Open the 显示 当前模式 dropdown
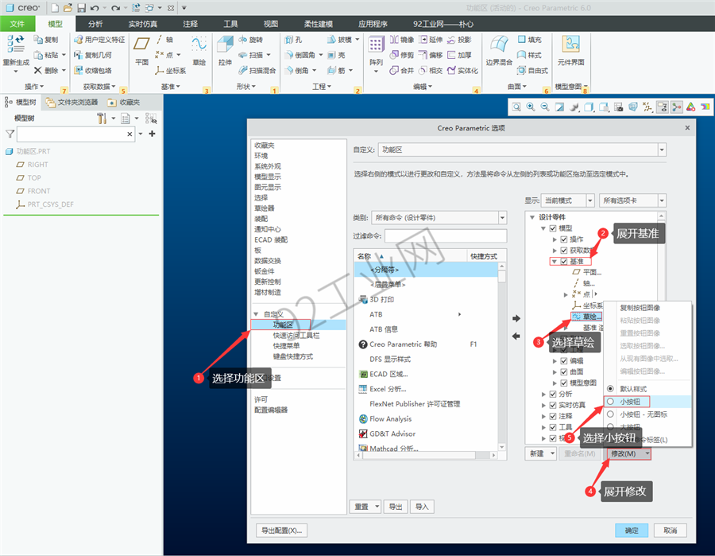This screenshot has width=715, height=556. (567, 200)
